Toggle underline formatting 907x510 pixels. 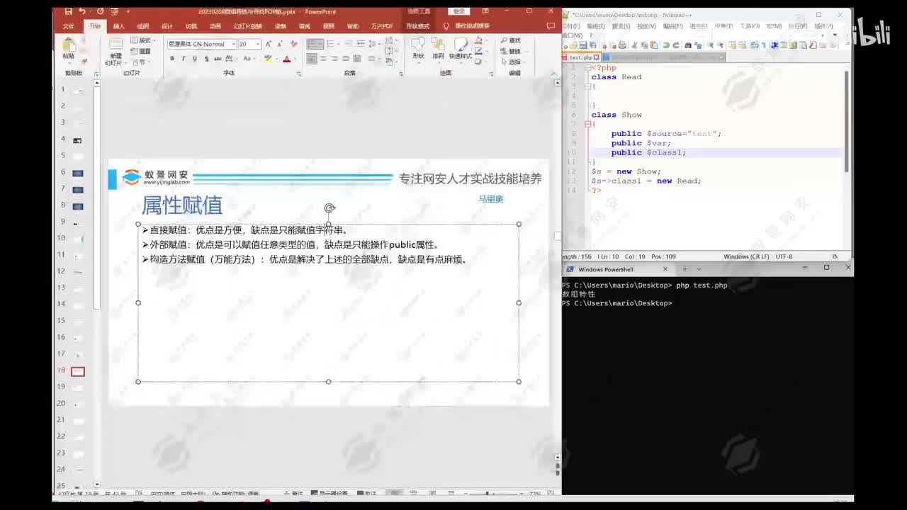coord(195,59)
